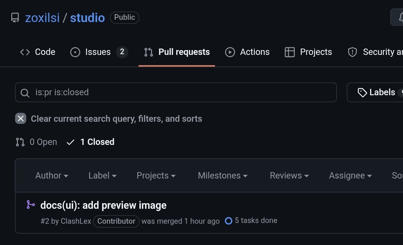
Task: Click the Security tab's shield icon
Action: click(352, 52)
